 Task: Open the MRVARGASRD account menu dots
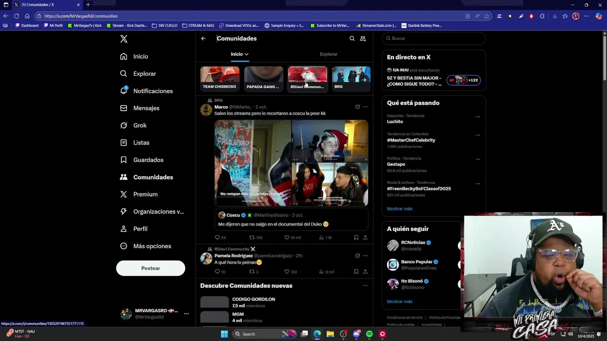186,314
